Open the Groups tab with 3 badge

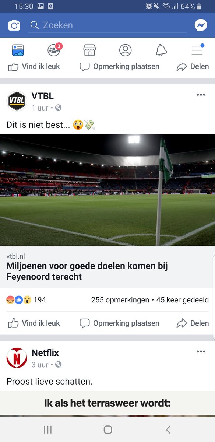(54, 50)
